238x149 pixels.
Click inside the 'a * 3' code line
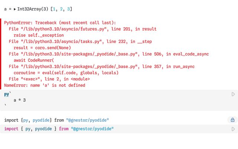pos(20,100)
